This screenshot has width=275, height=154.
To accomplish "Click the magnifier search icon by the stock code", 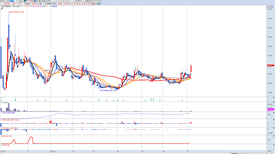I will [19, 1].
